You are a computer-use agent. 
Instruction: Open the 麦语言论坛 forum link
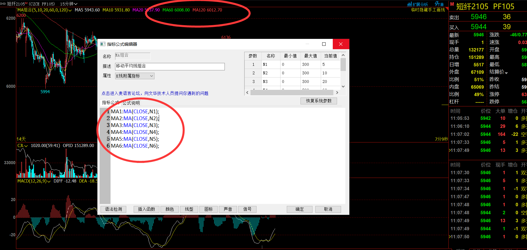(155, 93)
